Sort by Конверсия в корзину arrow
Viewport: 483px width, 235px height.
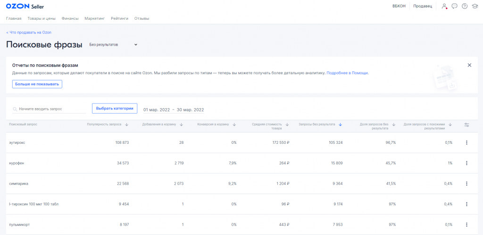click(234, 125)
